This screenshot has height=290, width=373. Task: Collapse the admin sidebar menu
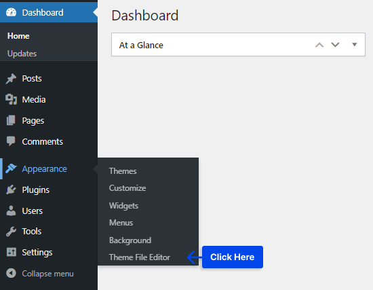click(40, 273)
